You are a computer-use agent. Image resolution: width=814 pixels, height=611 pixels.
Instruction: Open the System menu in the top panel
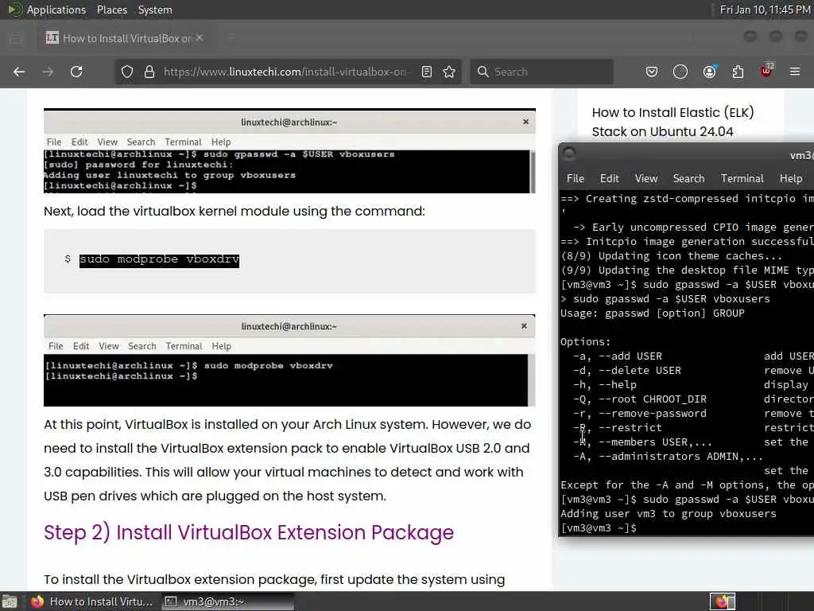[155, 10]
